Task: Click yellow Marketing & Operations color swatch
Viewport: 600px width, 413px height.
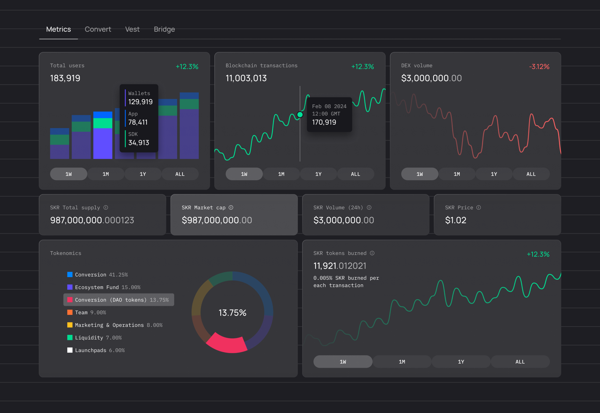Action: click(70, 325)
